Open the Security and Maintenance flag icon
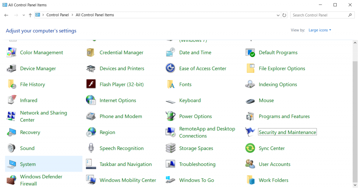The image size is (358, 188). click(x=250, y=132)
